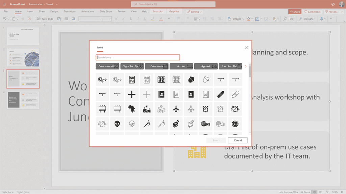
Task: Show more icon categories with right chevron
Action: (246, 66)
